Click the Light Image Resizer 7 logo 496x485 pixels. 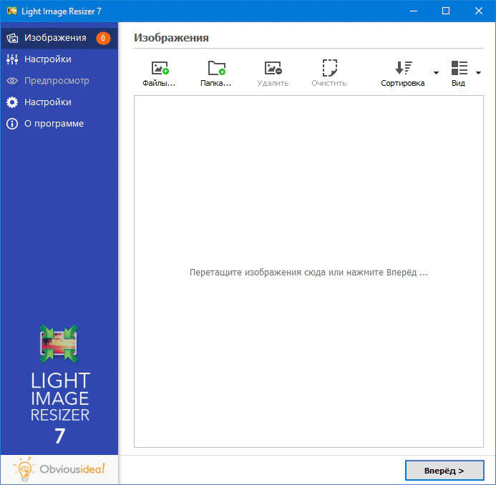point(59,385)
